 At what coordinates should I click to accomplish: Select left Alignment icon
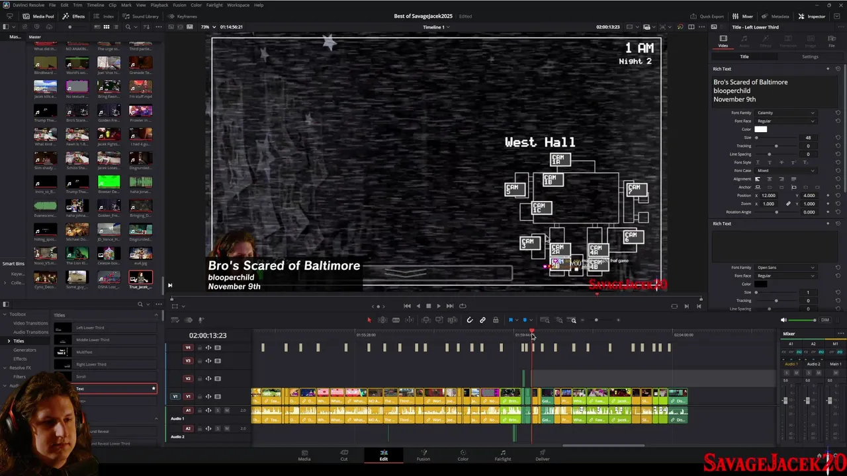tap(758, 179)
